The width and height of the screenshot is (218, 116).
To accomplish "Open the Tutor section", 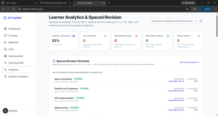I will point(18,49).
